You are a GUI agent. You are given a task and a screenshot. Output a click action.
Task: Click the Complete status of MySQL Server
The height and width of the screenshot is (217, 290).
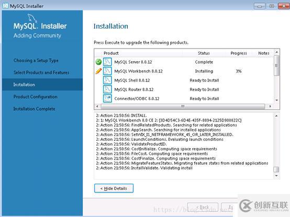(204, 62)
